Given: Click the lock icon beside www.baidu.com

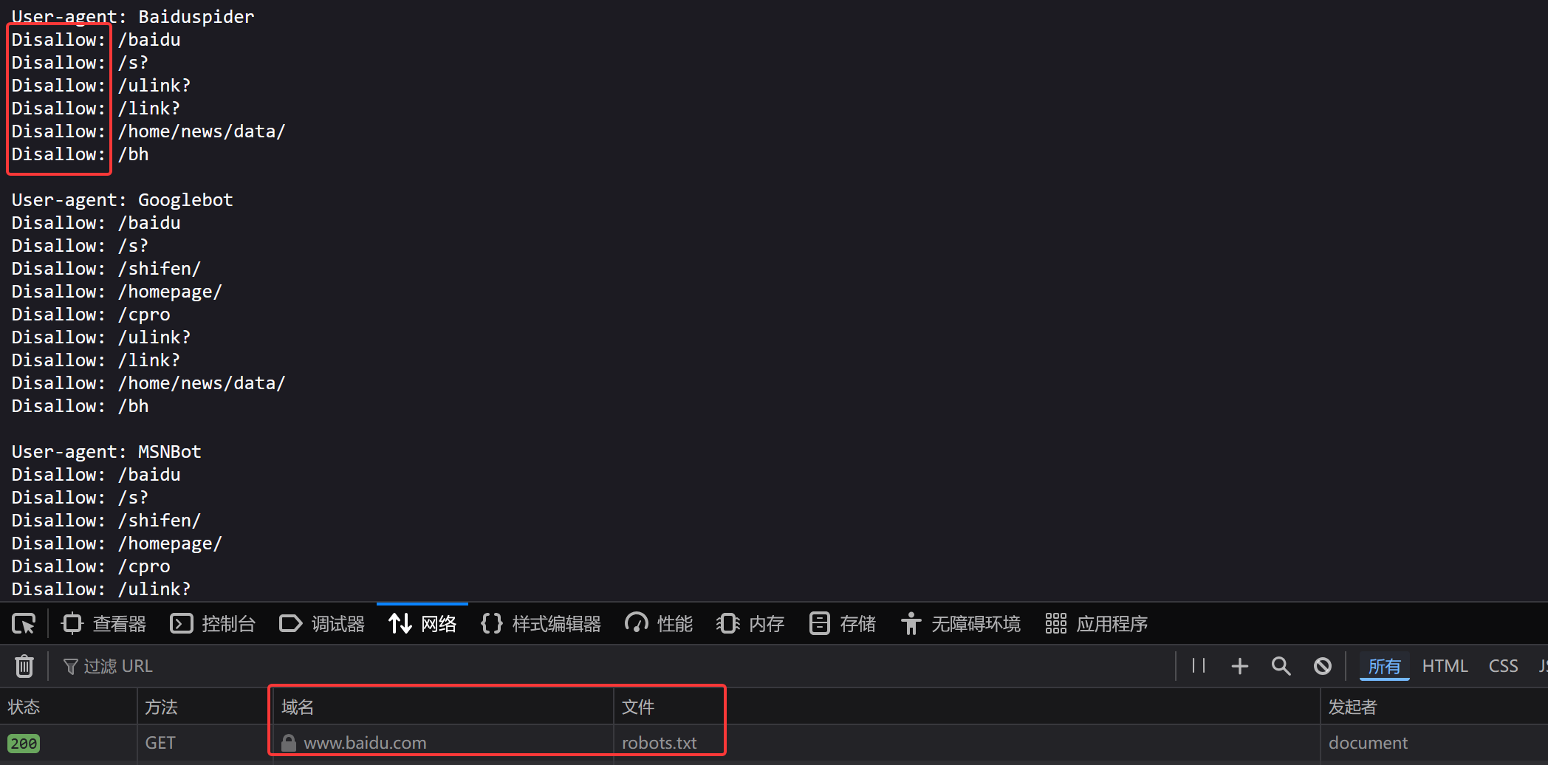Looking at the screenshot, I should click(x=289, y=743).
